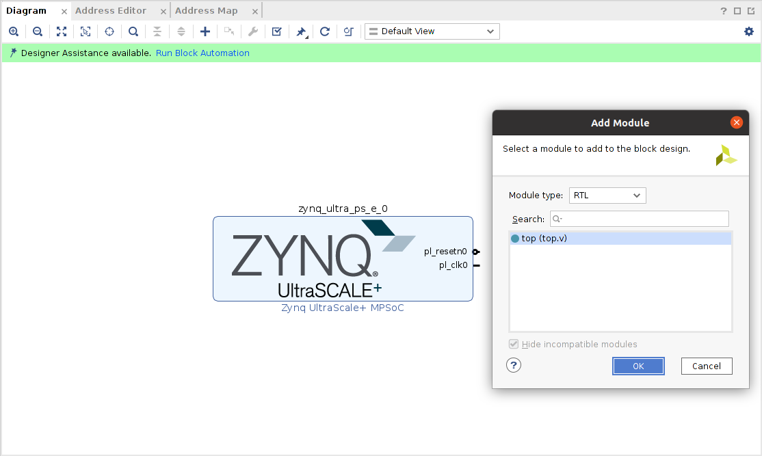Maximize the Diagram panel

pyautogui.click(x=737, y=11)
